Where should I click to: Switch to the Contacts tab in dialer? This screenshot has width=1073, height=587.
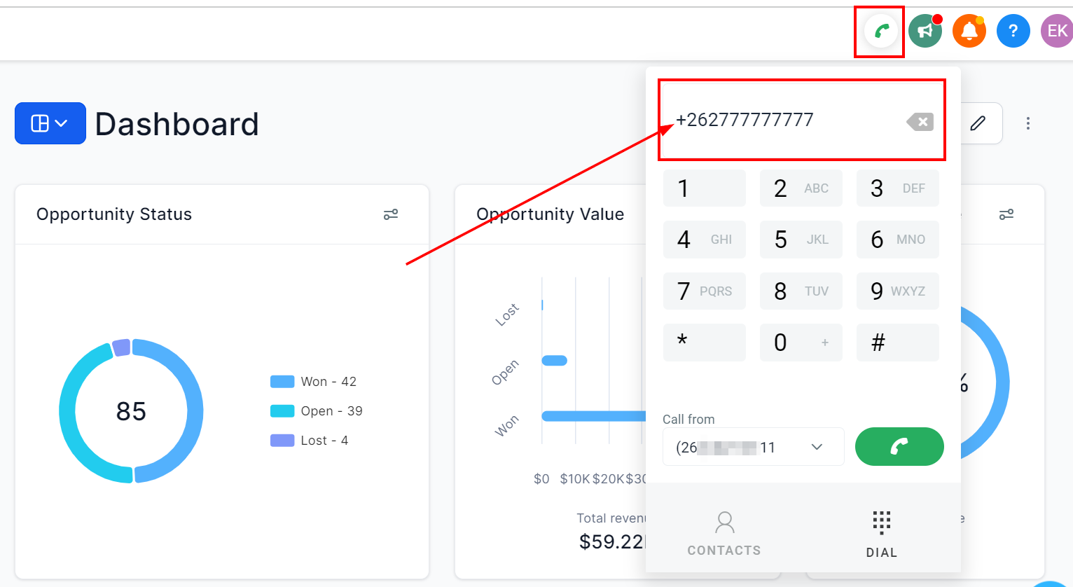pyautogui.click(x=724, y=534)
